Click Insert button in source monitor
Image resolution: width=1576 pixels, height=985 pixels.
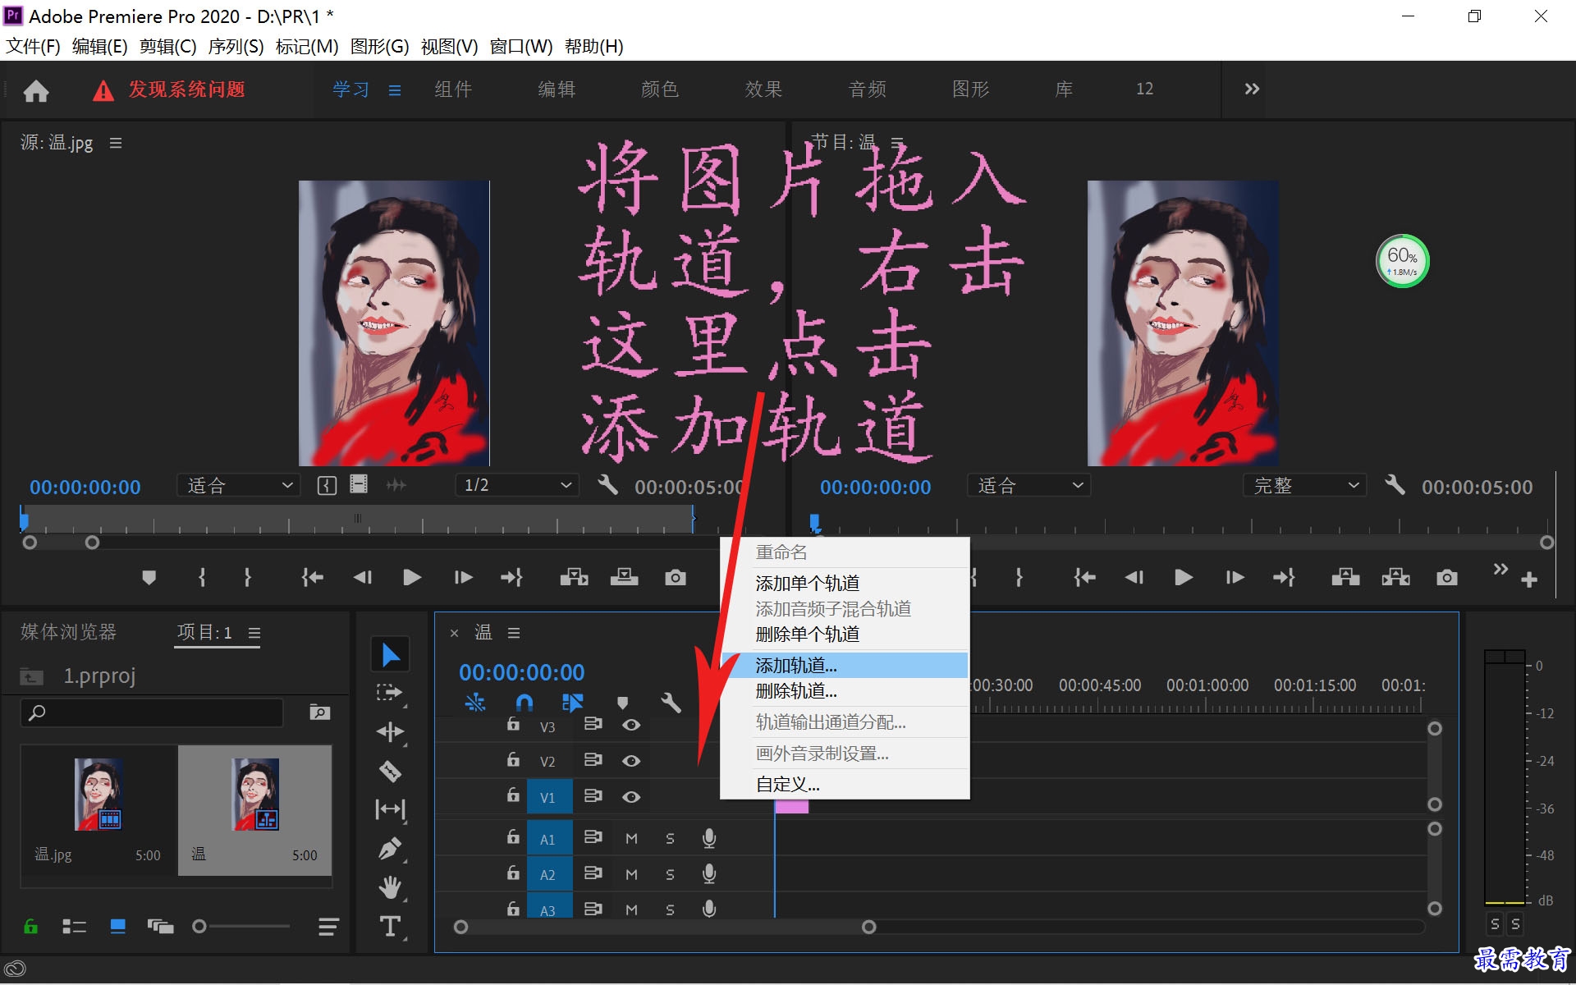[x=574, y=578]
